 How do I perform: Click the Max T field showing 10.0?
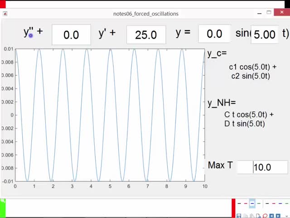262,167
